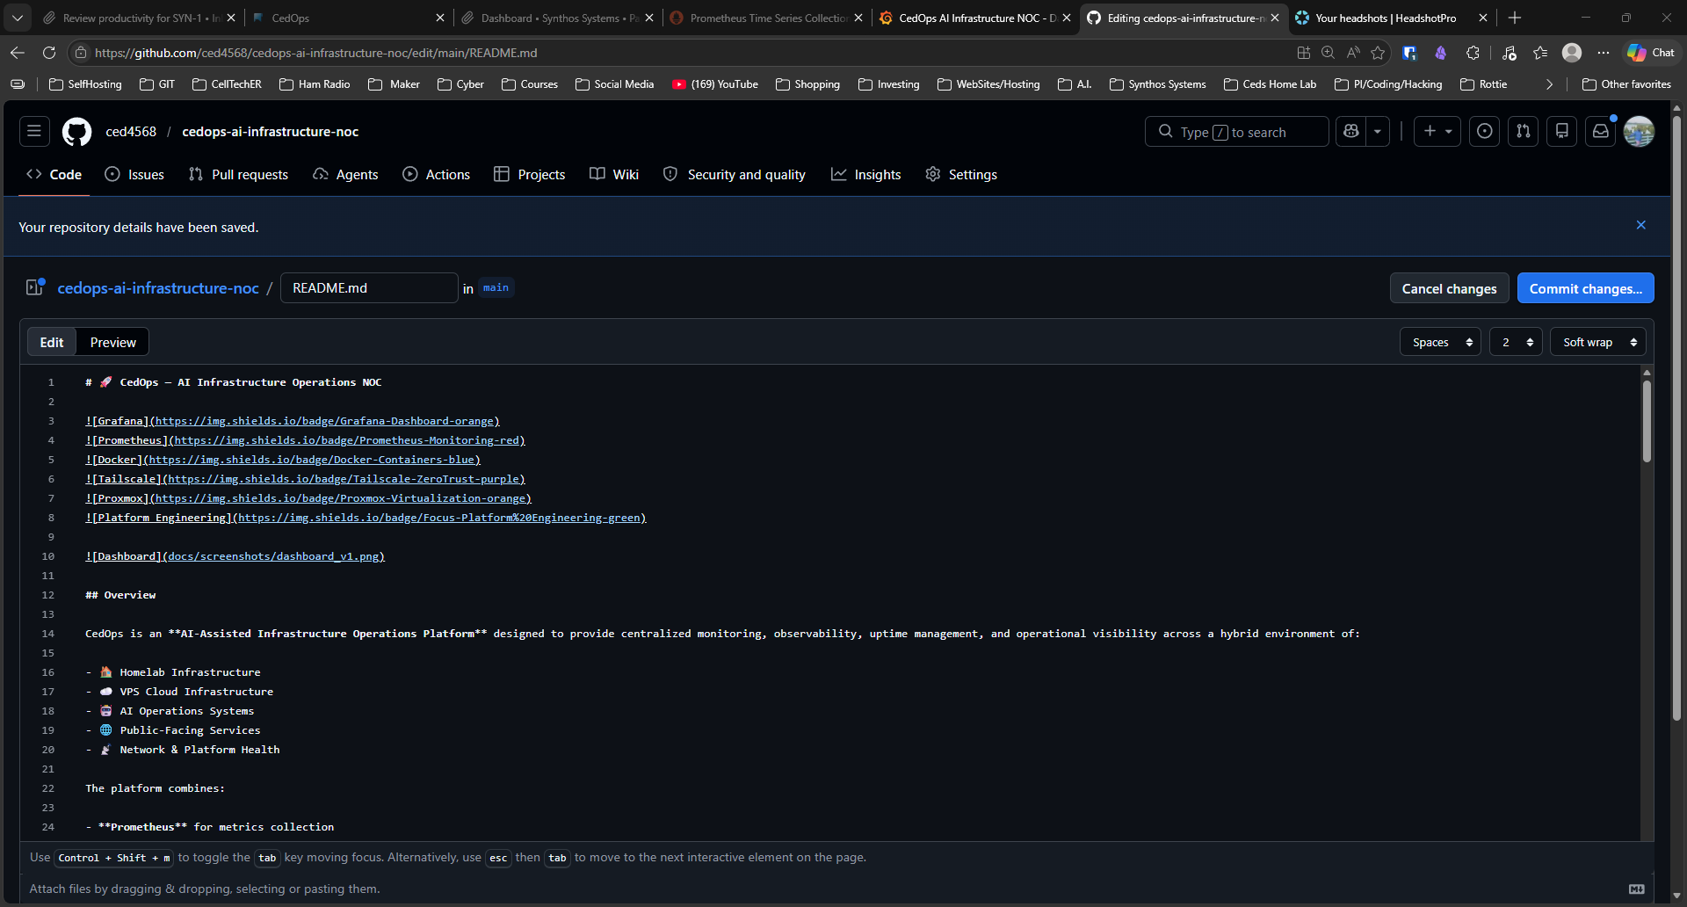Open ced4568 owner profile link

tap(131, 132)
